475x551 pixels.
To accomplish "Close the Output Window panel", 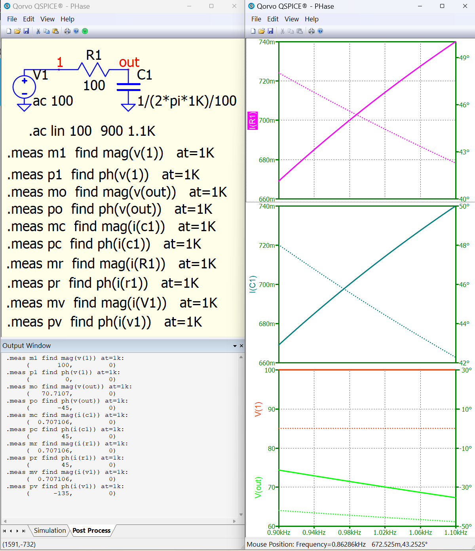I will tap(241, 346).
